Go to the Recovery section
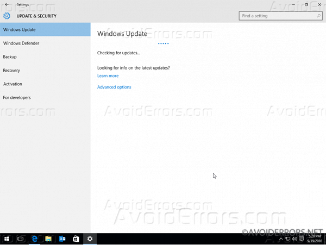 click(x=11, y=70)
